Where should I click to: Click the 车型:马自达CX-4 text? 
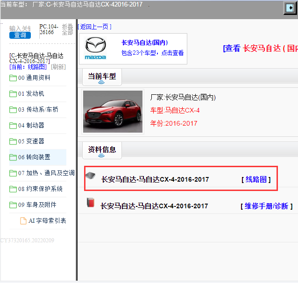coord(175,110)
